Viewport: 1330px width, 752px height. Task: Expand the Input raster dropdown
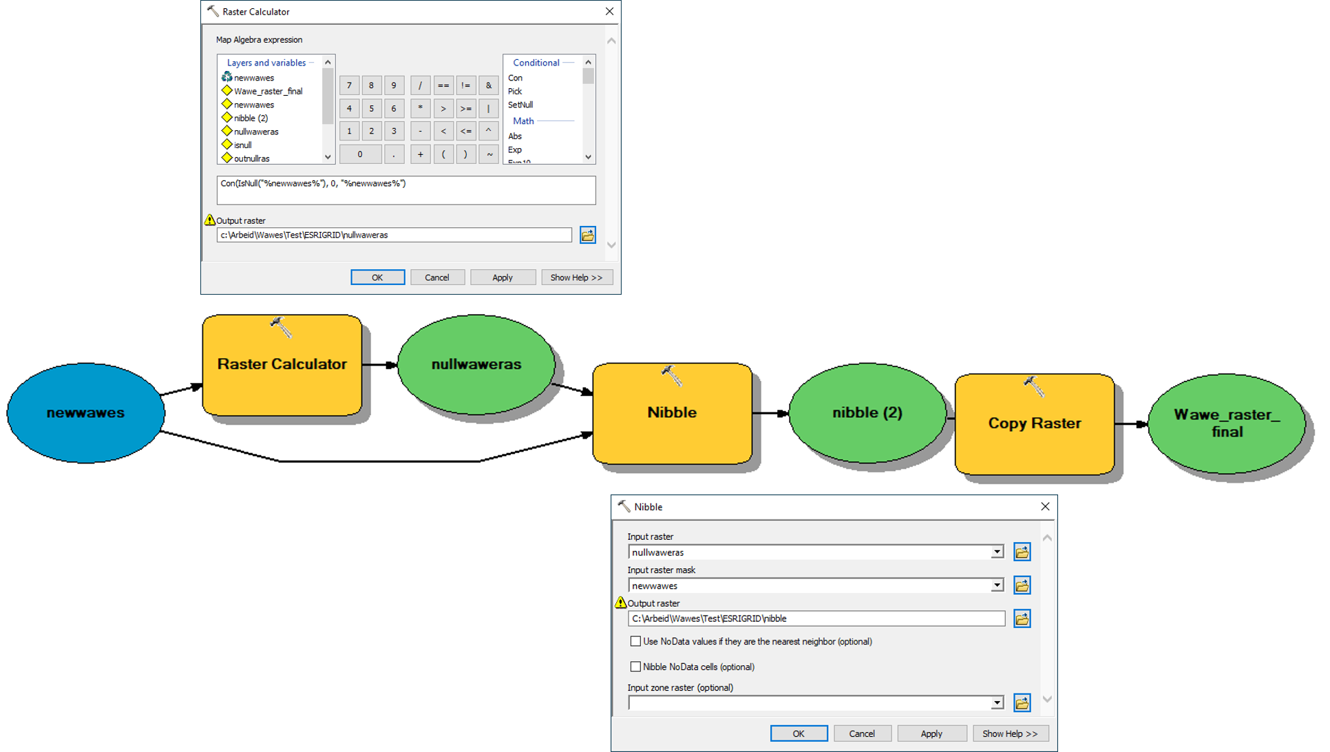click(x=997, y=552)
